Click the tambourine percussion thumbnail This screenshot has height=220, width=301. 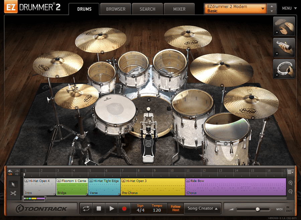(x=284, y=69)
